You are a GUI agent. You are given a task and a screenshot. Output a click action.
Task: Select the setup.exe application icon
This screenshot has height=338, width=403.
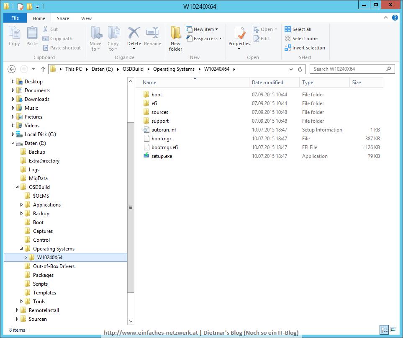tap(146, 156)
